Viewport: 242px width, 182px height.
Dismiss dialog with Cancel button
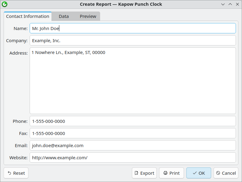tap(226, 173)
